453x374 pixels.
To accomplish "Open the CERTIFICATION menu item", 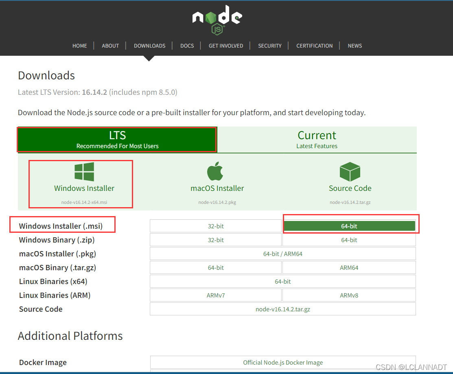I will coord(315,46).
